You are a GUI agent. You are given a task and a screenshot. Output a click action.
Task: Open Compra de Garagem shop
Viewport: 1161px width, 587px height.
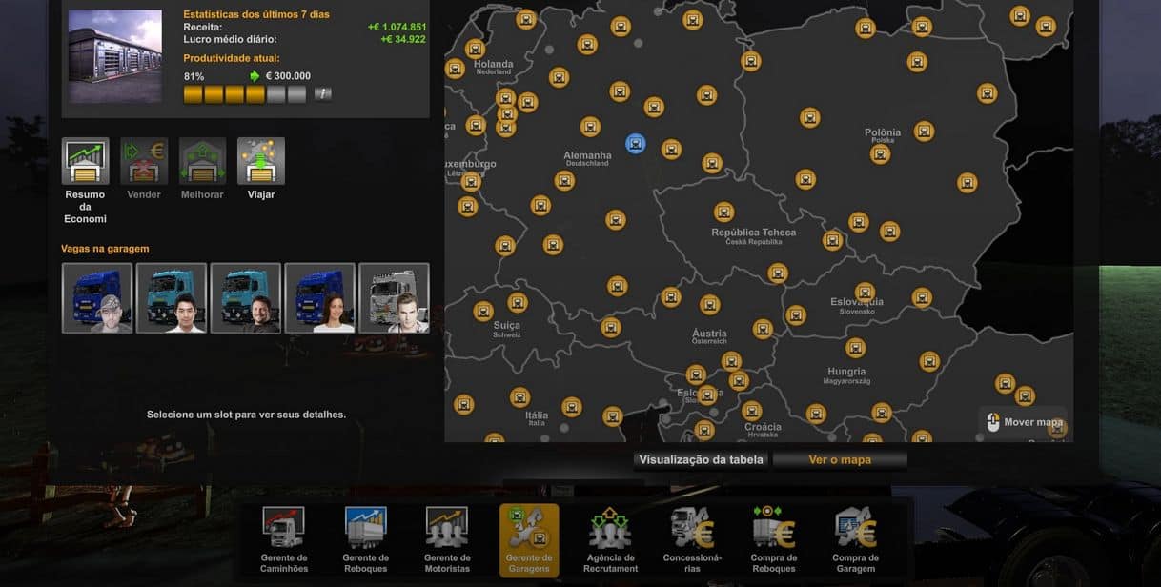(855, 529)
